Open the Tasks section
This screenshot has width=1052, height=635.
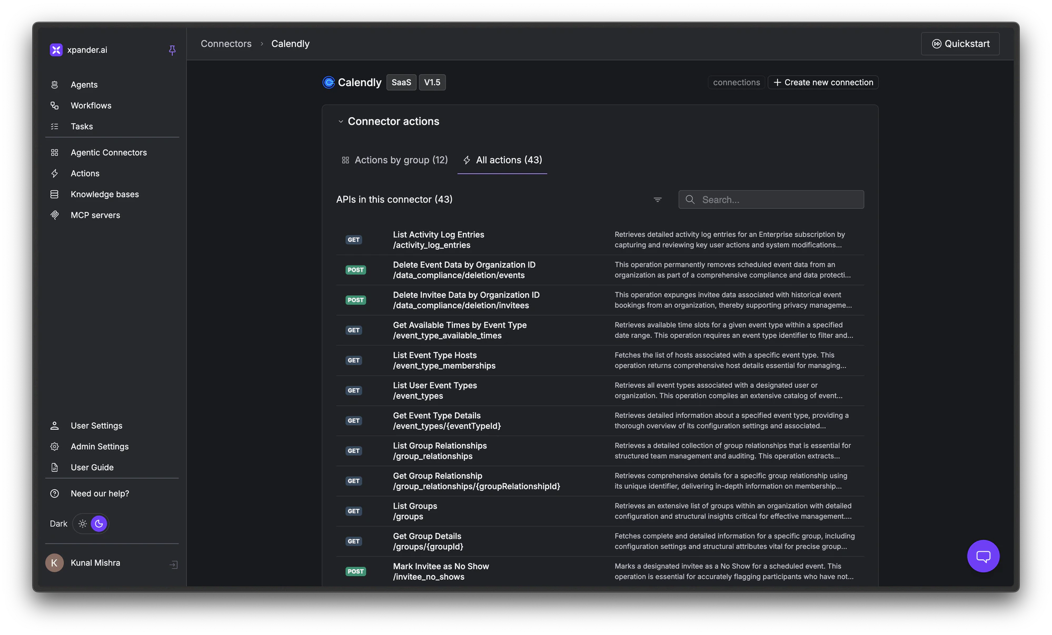coord(82,126)
